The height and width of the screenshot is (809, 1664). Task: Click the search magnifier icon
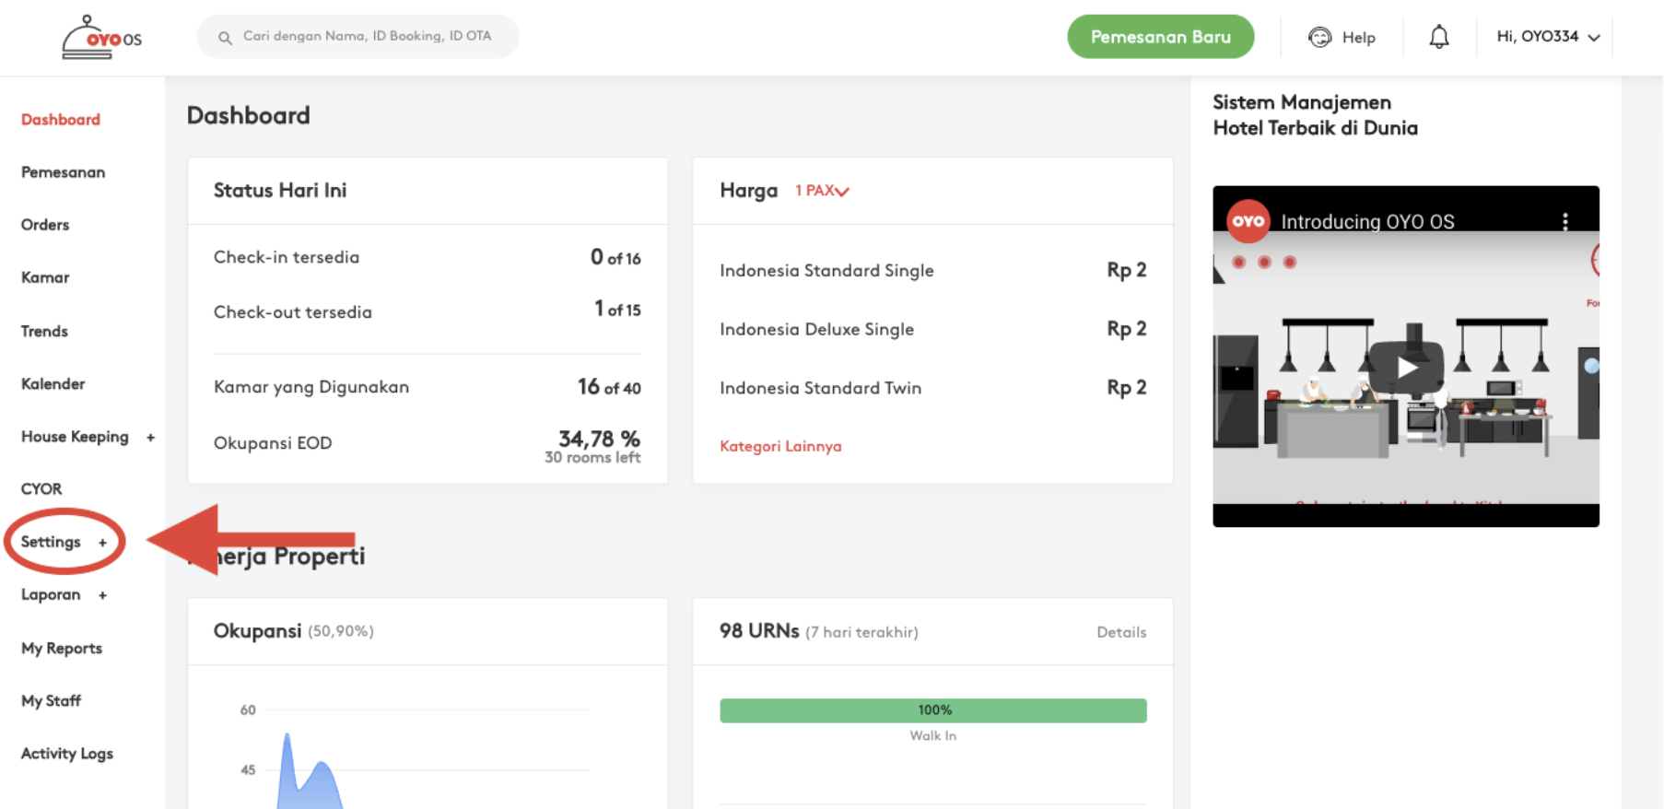click(x=225, y=38)
